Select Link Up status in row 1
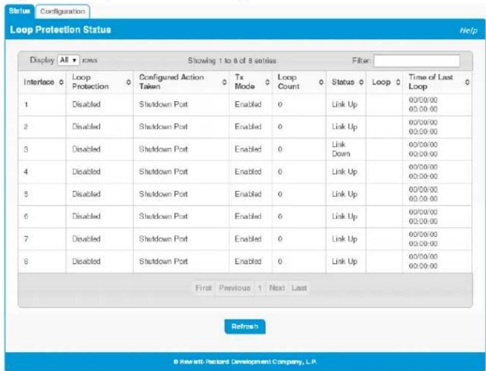 [x=344, y=104]
